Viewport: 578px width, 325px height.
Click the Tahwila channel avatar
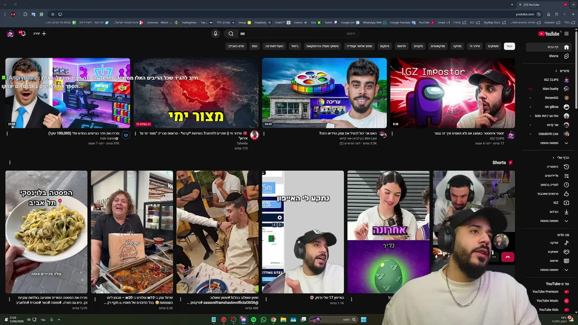click(254, 135)
